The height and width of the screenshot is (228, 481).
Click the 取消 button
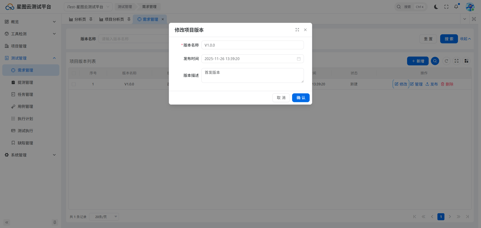281,98
